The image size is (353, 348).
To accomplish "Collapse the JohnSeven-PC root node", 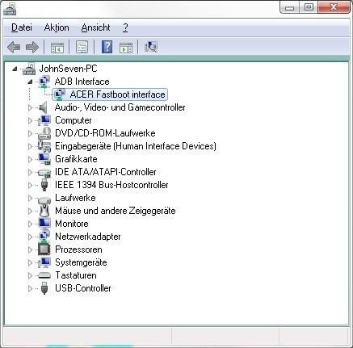I will 15,69.
